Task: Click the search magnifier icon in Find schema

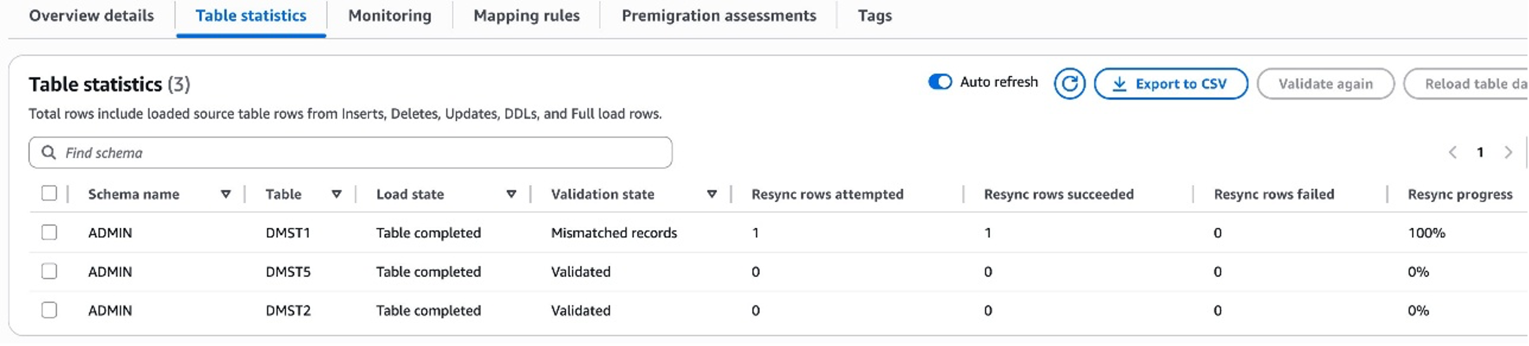Action: click(x=49, y=153)
